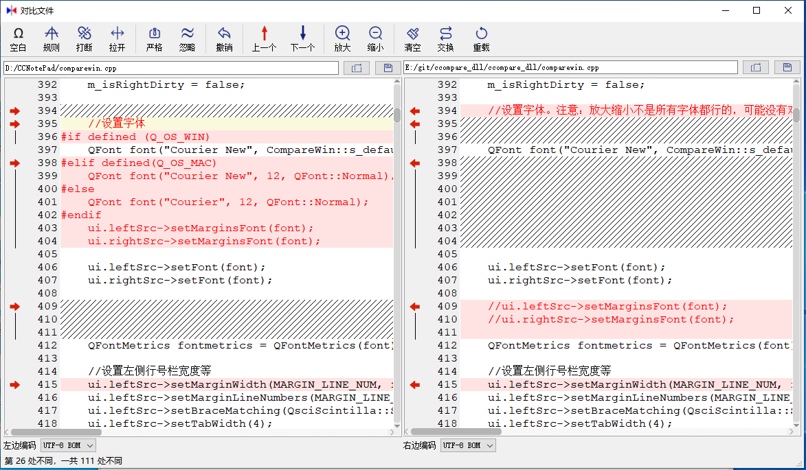Viewport: 806px width, 470px height.
Task: Select left pane line 401 QFont Courier line
Action: [x=227, y=202]
